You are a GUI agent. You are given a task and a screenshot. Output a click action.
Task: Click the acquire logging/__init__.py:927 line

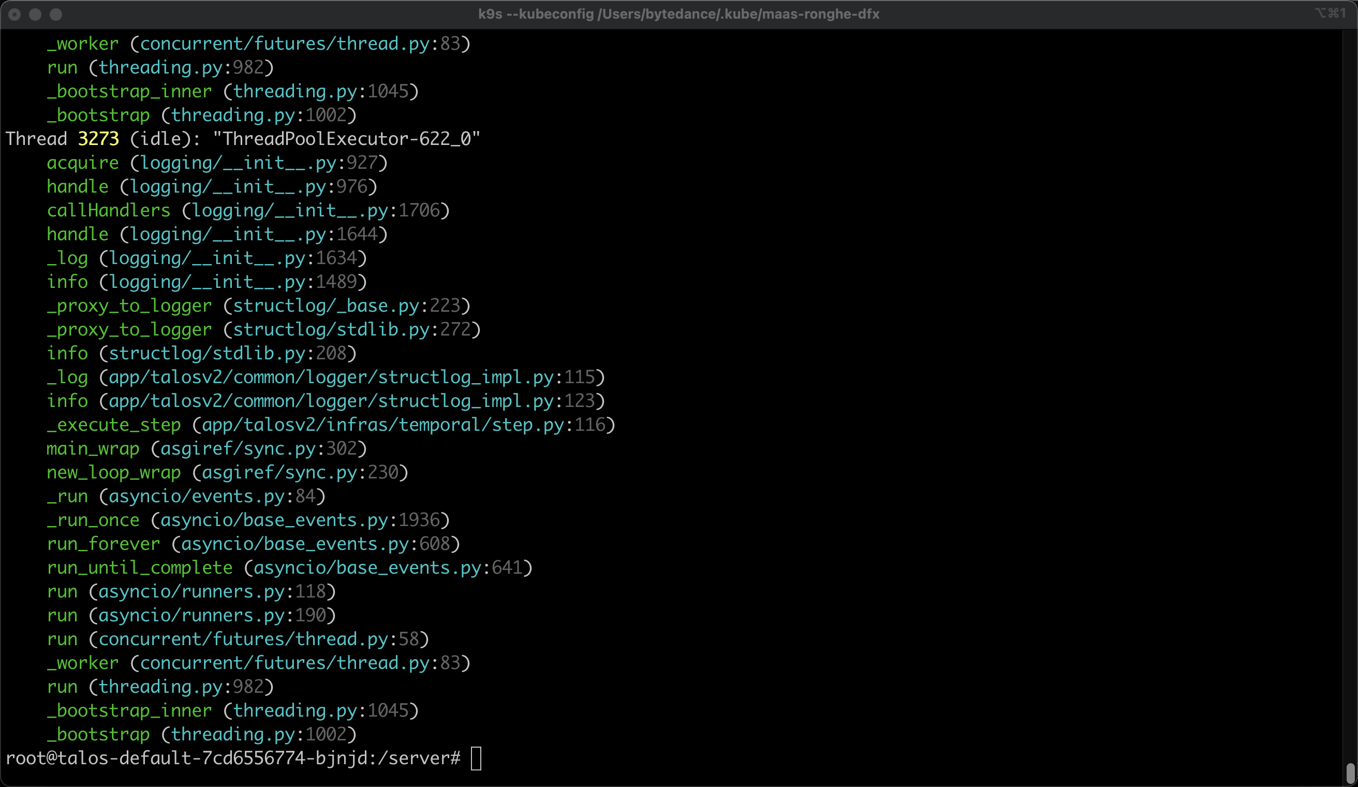[x=217, y=163]
